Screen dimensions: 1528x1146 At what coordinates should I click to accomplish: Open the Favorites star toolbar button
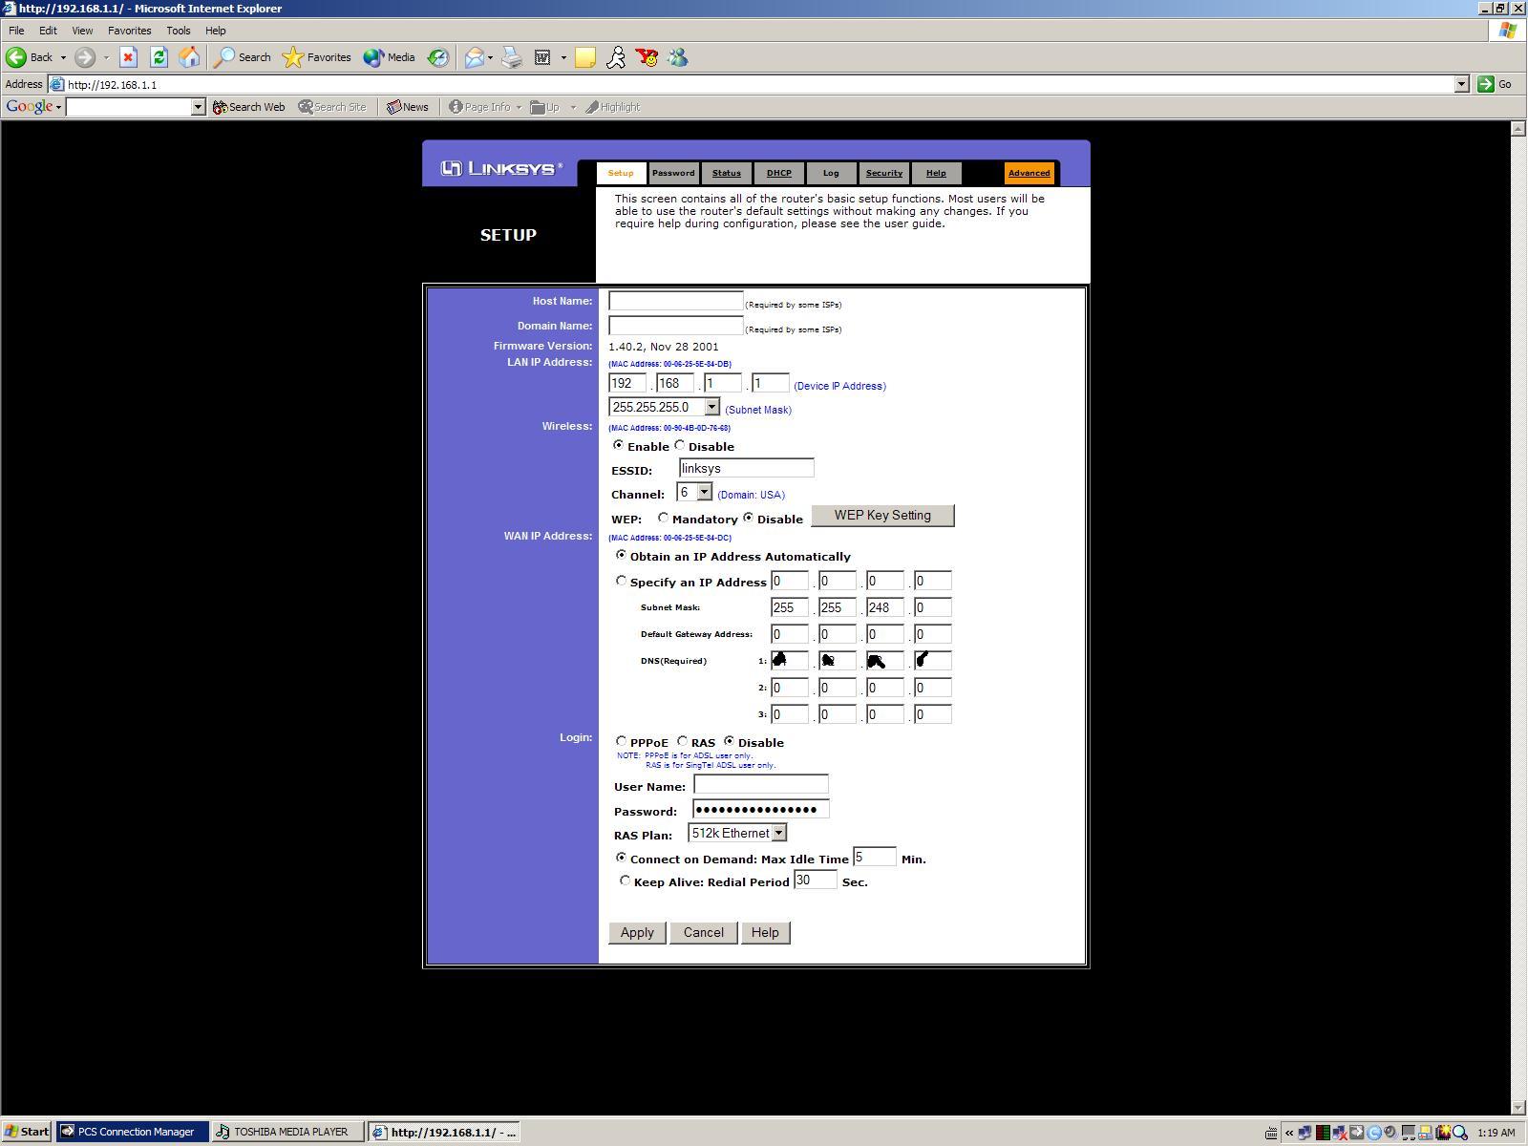pyautogui.click(x=318, y=57)
